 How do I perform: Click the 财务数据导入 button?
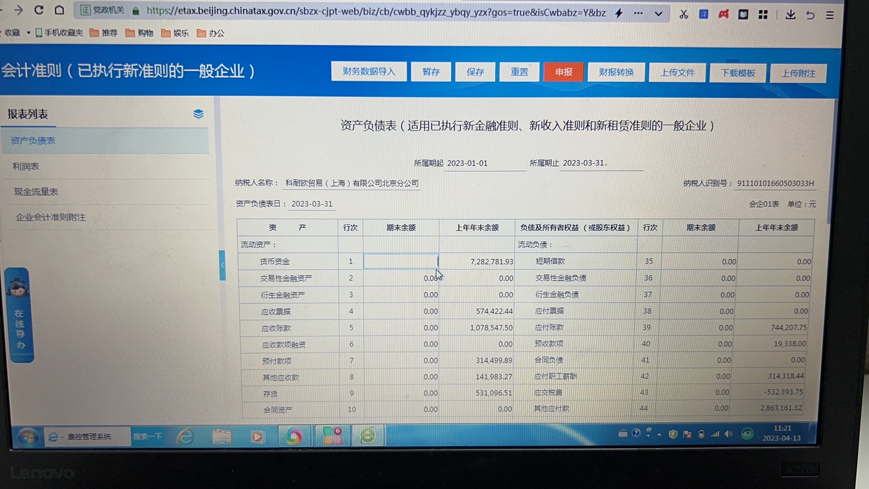point(369,72)
